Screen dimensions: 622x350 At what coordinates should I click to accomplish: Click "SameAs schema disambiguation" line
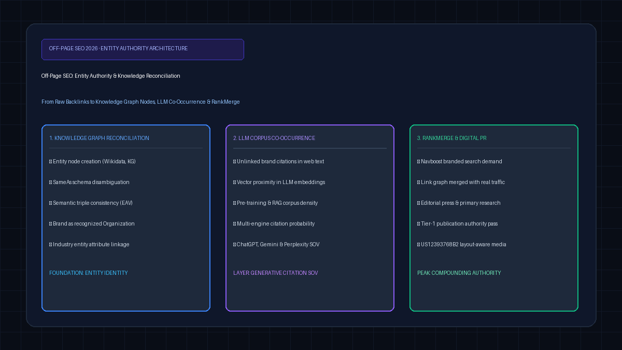[89, 182]
